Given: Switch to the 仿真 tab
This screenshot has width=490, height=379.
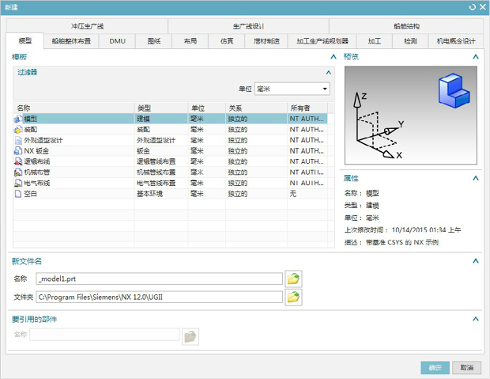Looking at the screenshot, I should [227, 40].
